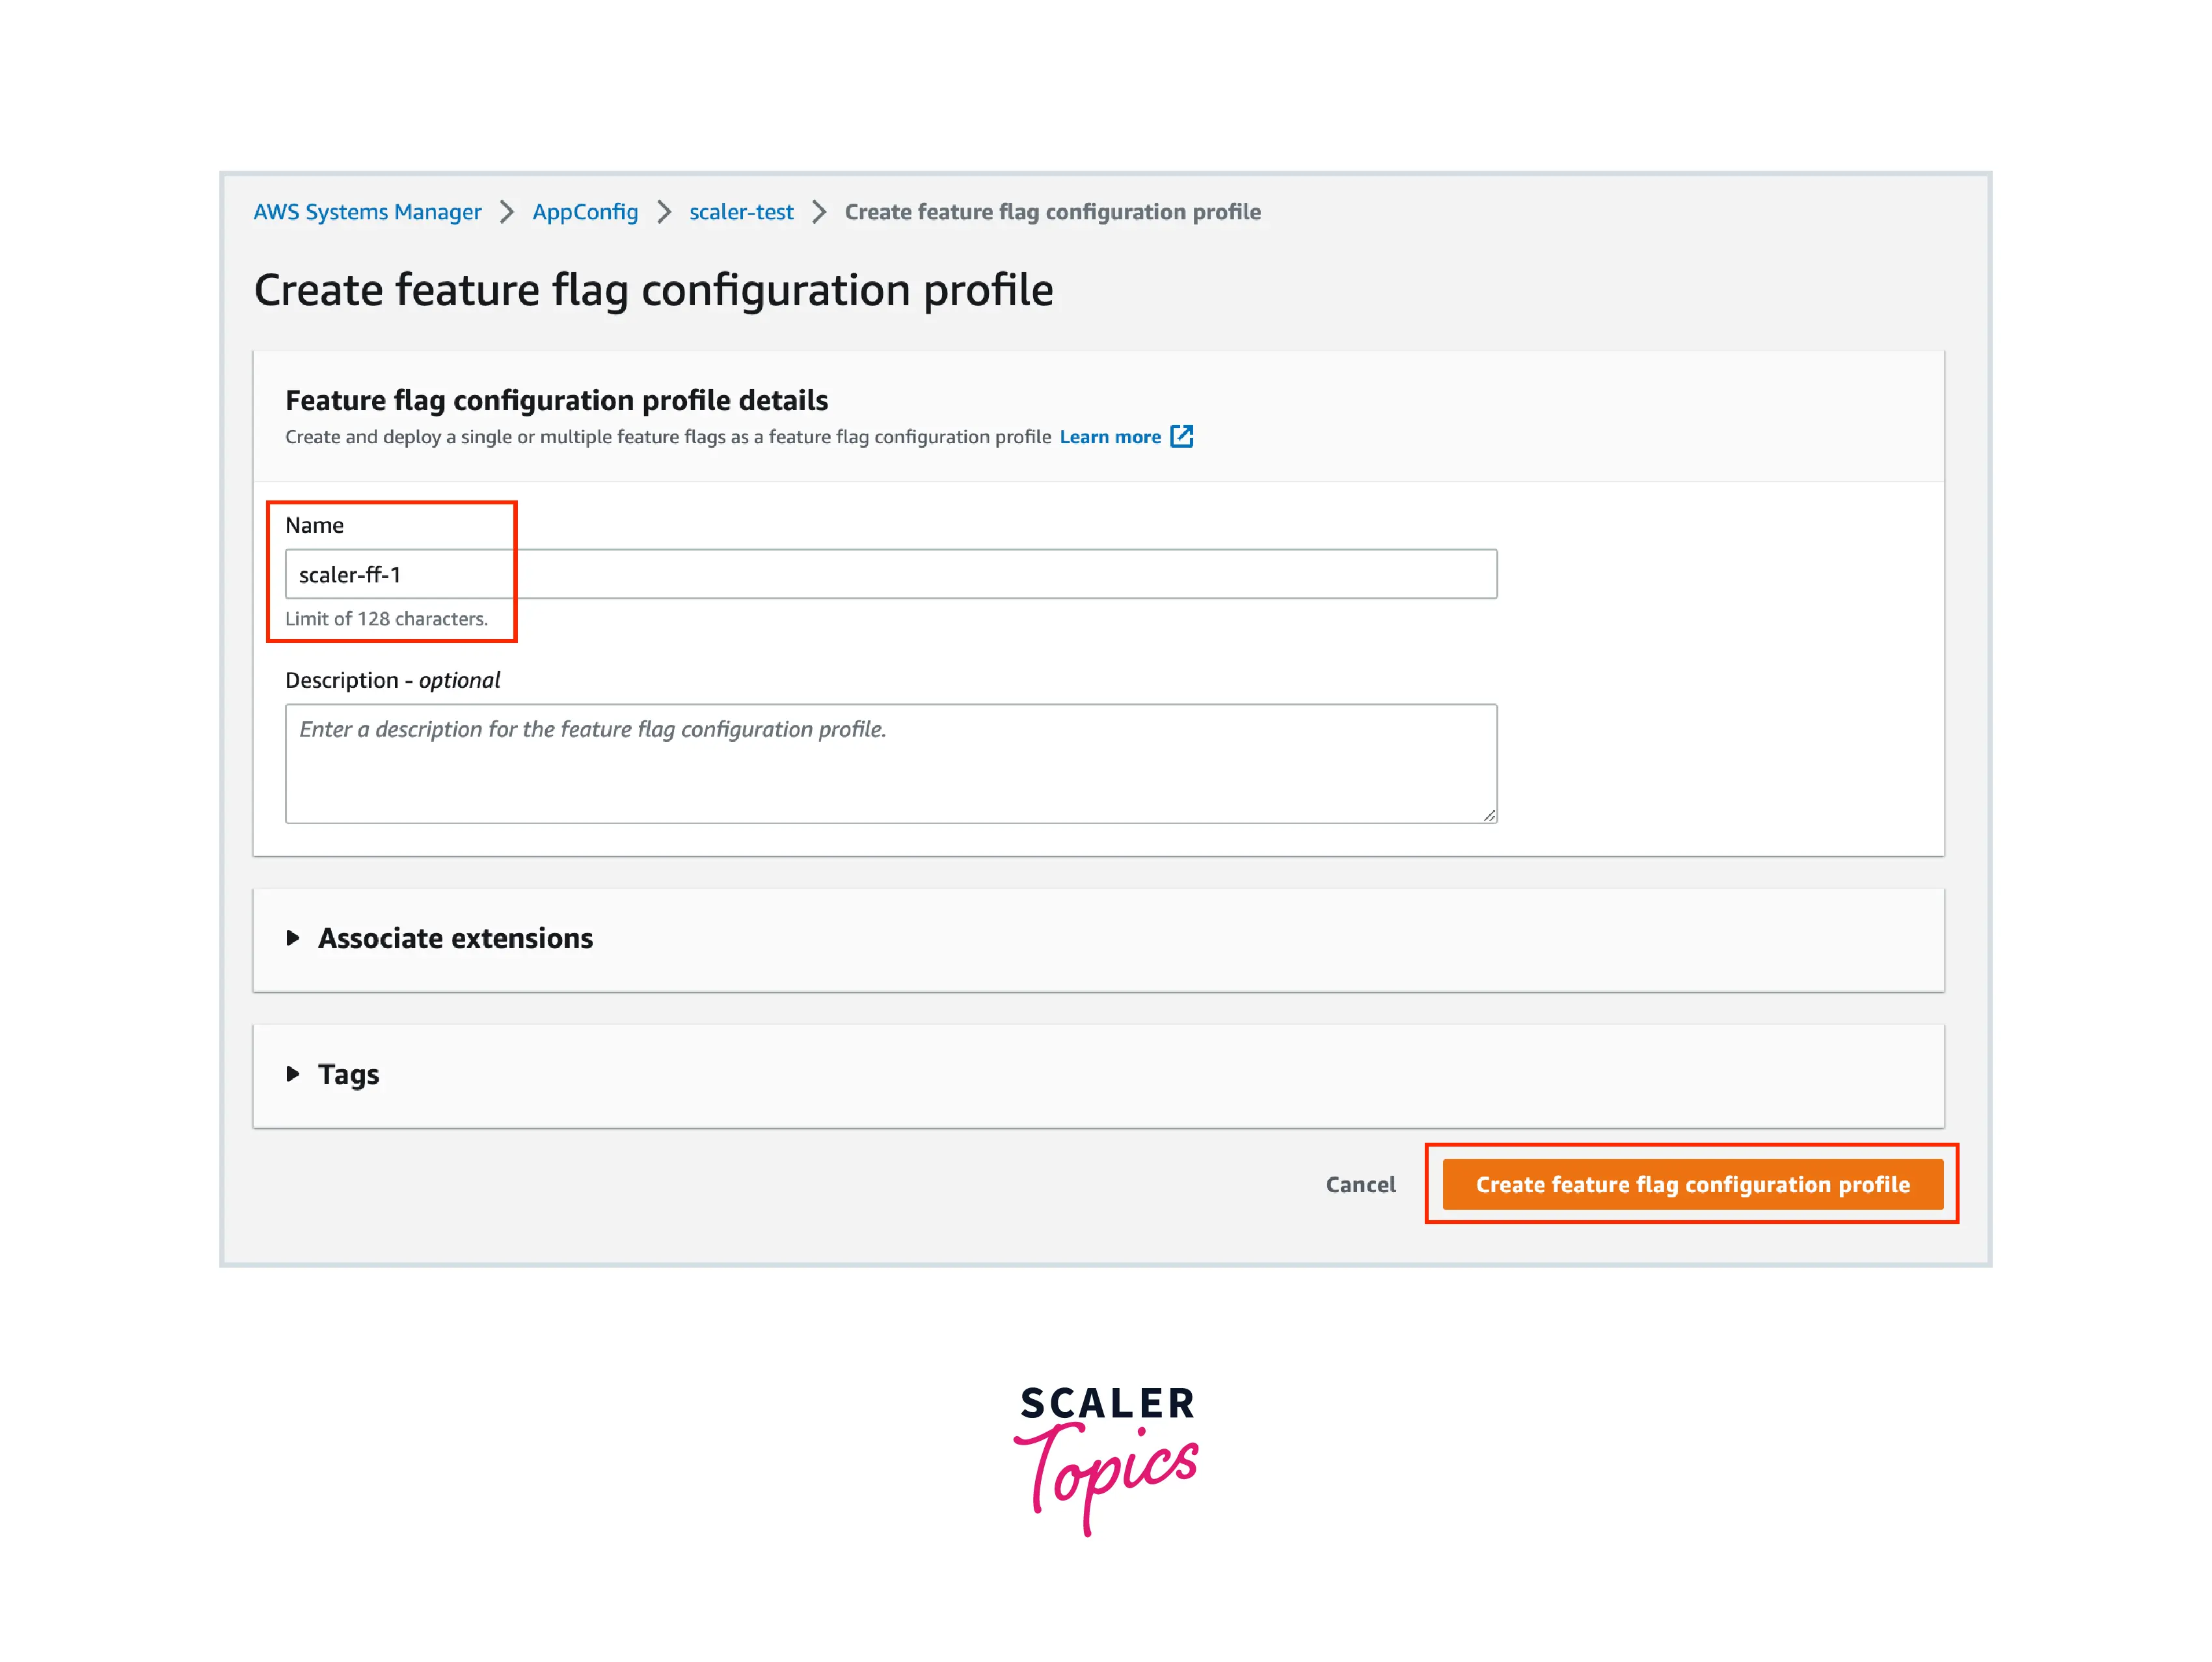Image resolution: width=2212 pixels, height=1662 pixels.
Task: Open the Learn more link
Action: [1109, 437]
